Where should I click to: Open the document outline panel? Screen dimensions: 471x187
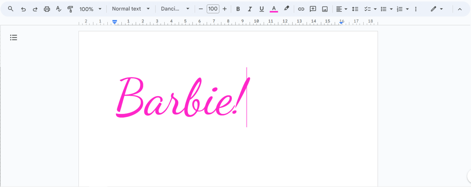click(13, 37)
